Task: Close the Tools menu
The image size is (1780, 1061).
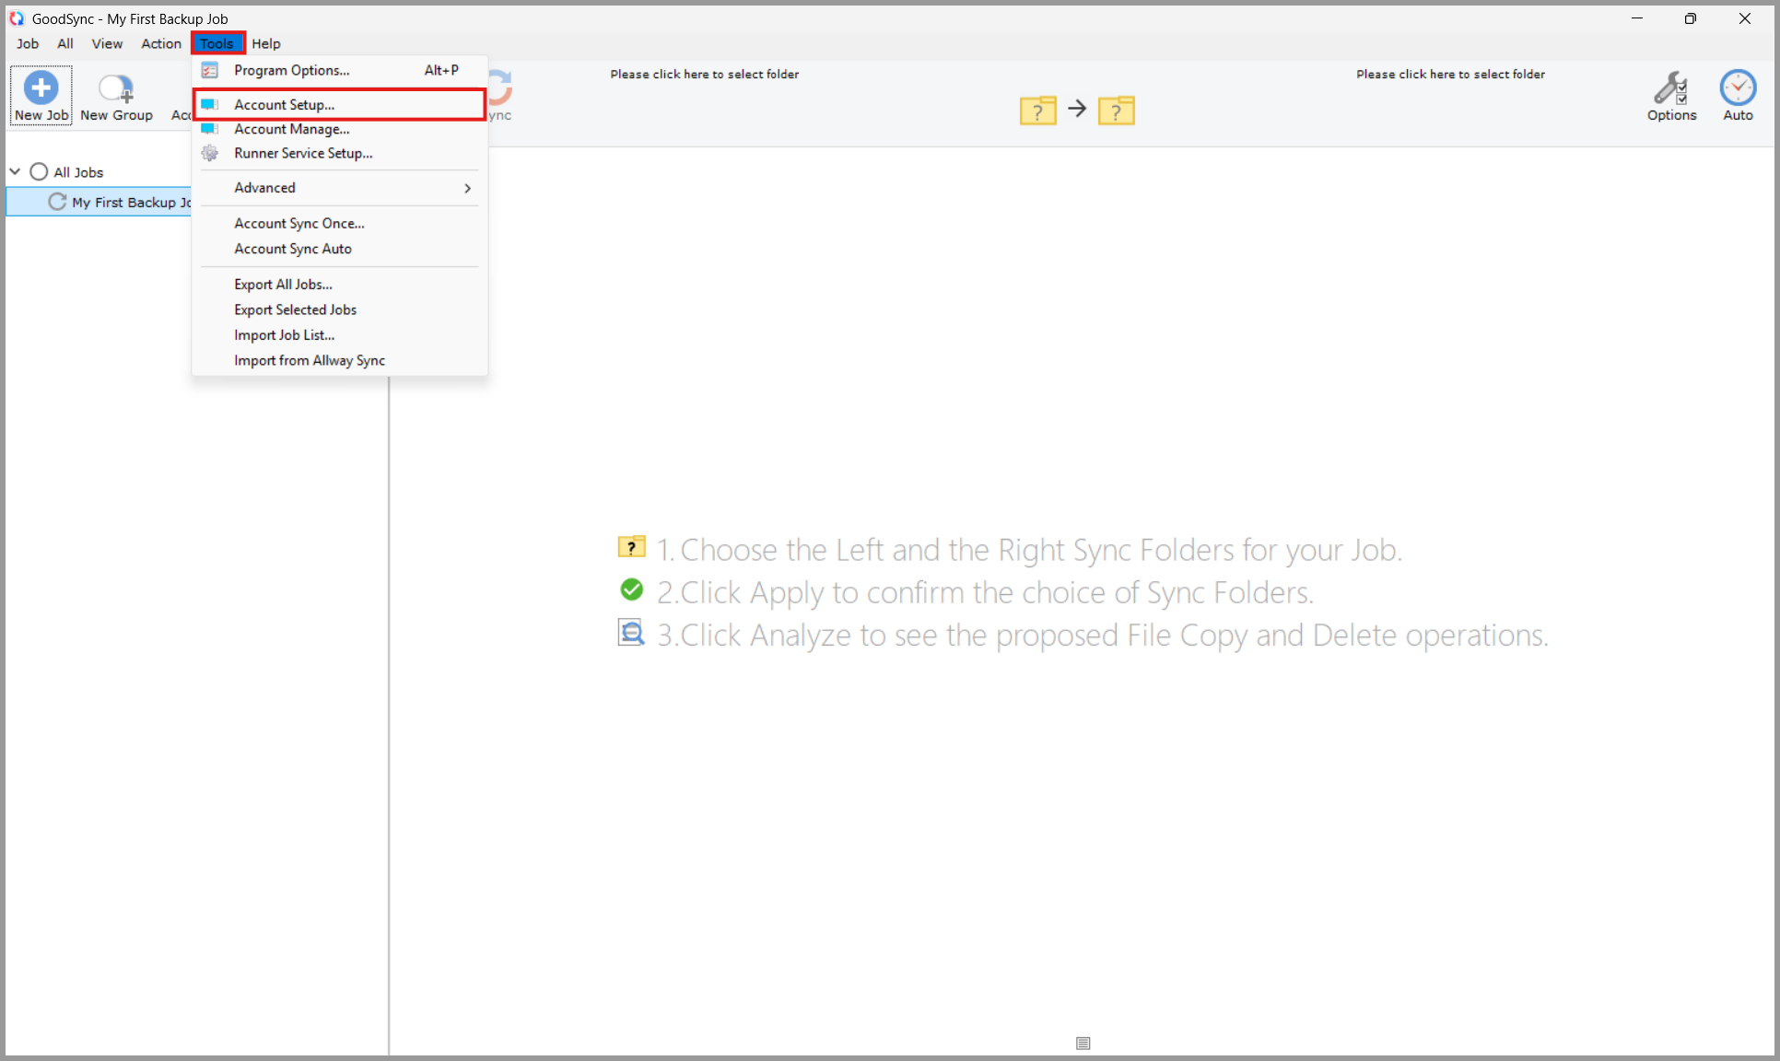Action: [x=217, y=43]
